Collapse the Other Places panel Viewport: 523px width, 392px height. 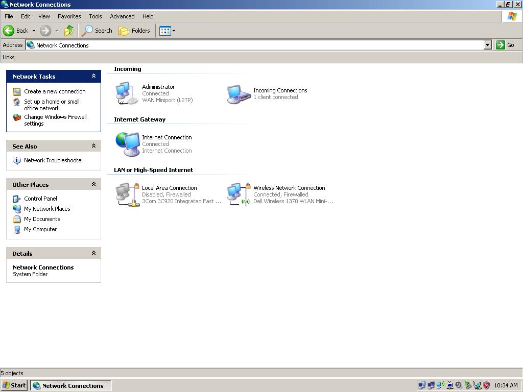click(x=93, y=184)
